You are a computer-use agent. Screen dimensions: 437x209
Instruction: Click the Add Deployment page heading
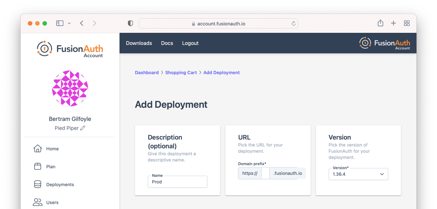pos(171,104)
